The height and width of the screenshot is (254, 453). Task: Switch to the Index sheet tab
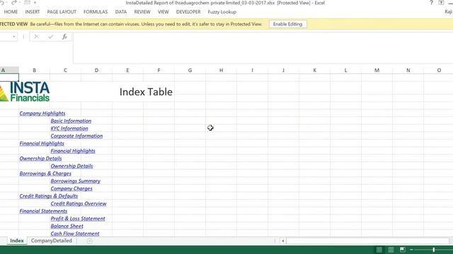click(x=17, y=241)
